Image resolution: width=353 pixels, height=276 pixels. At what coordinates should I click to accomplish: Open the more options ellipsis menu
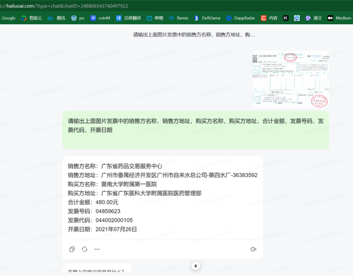[97, 249]
